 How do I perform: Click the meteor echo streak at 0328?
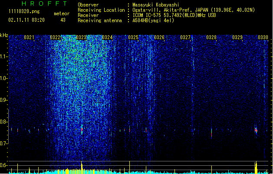tap(211, 134)
